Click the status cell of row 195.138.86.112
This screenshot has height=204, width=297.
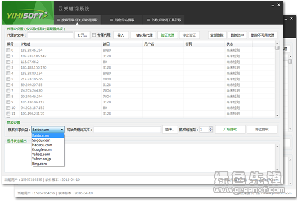pos(233,102)
